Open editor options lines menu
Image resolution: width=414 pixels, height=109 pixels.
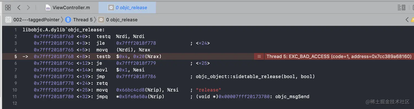pyautogui.click(x=401, y=8)
